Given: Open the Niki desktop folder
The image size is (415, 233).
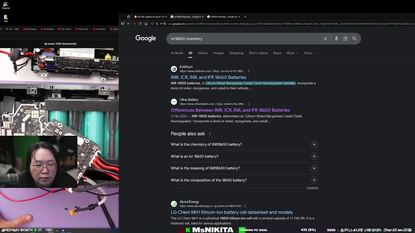Looking at the screenshot, I should pos(6,18).
